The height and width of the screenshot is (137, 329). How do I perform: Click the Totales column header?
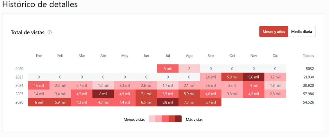tap(308, 56)
